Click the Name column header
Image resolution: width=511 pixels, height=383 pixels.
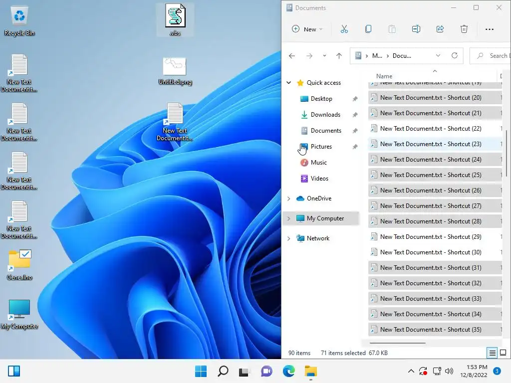point(384,76)
